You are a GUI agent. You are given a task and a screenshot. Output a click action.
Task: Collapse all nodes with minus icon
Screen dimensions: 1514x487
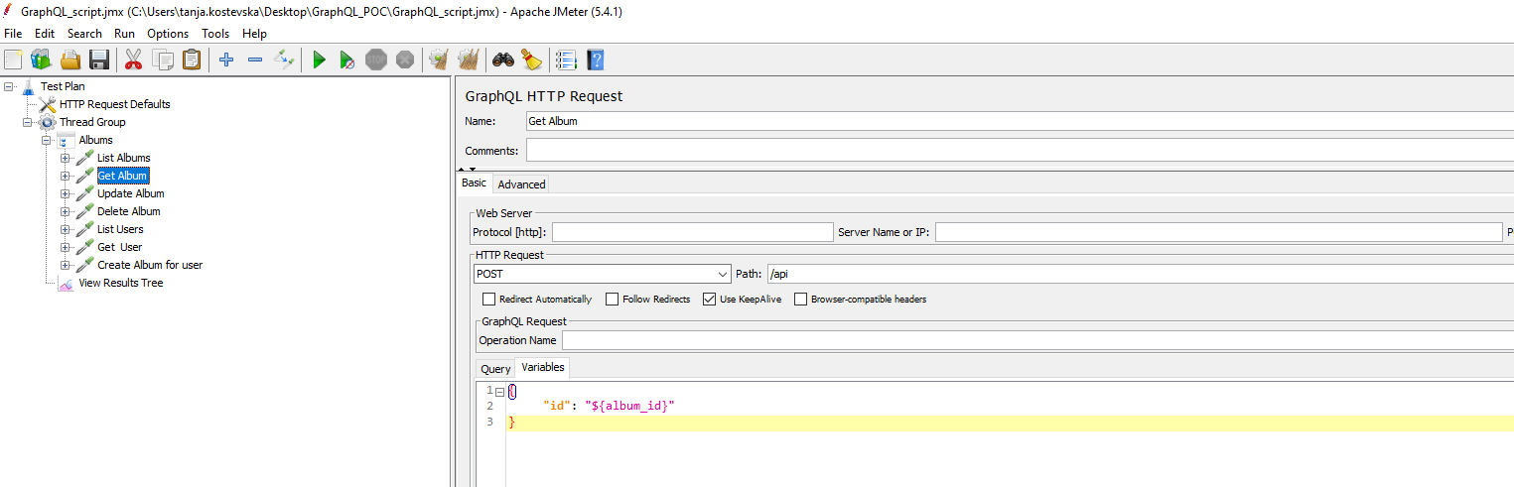coord(255,60)
